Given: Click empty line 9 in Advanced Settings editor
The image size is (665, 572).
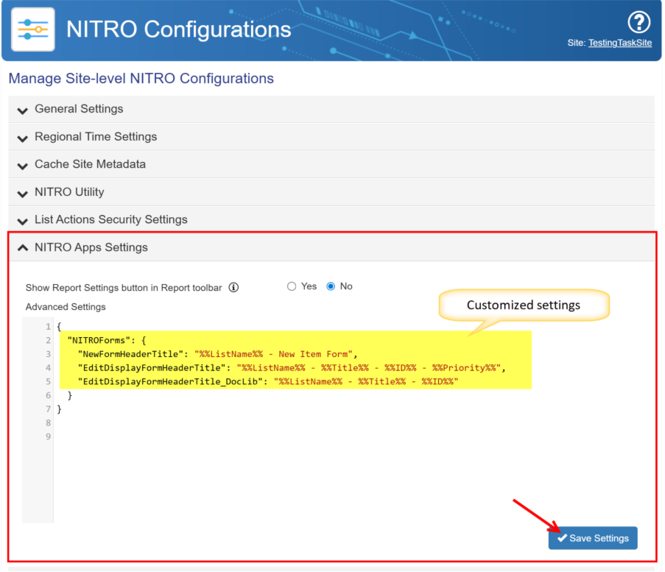Looking at the screenshot, I should click(221, 437).
